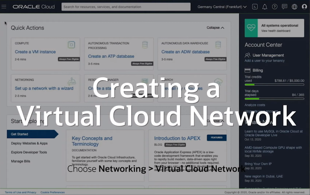This screenshot has height=195, width=310.
Task: Open the Cloud Shell terminal icon
Action: coord(255,7)
